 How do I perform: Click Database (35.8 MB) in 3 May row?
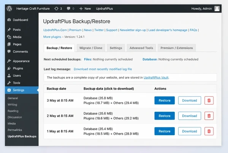98,98
